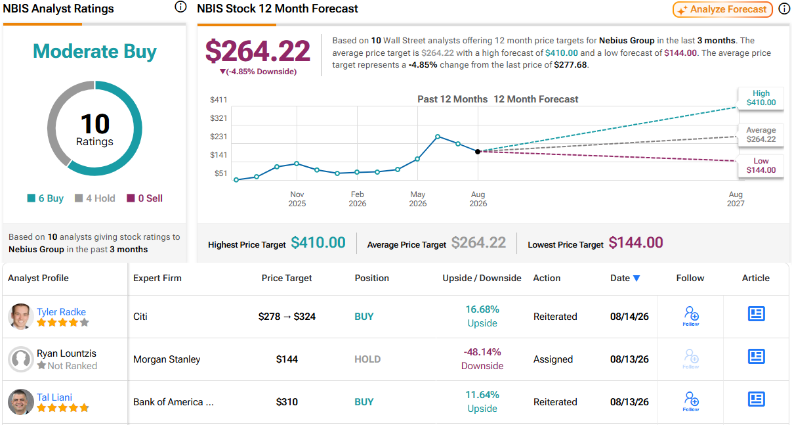Click the Action column header
This screenshot has height=425, width=792.
tap(547, 278)
